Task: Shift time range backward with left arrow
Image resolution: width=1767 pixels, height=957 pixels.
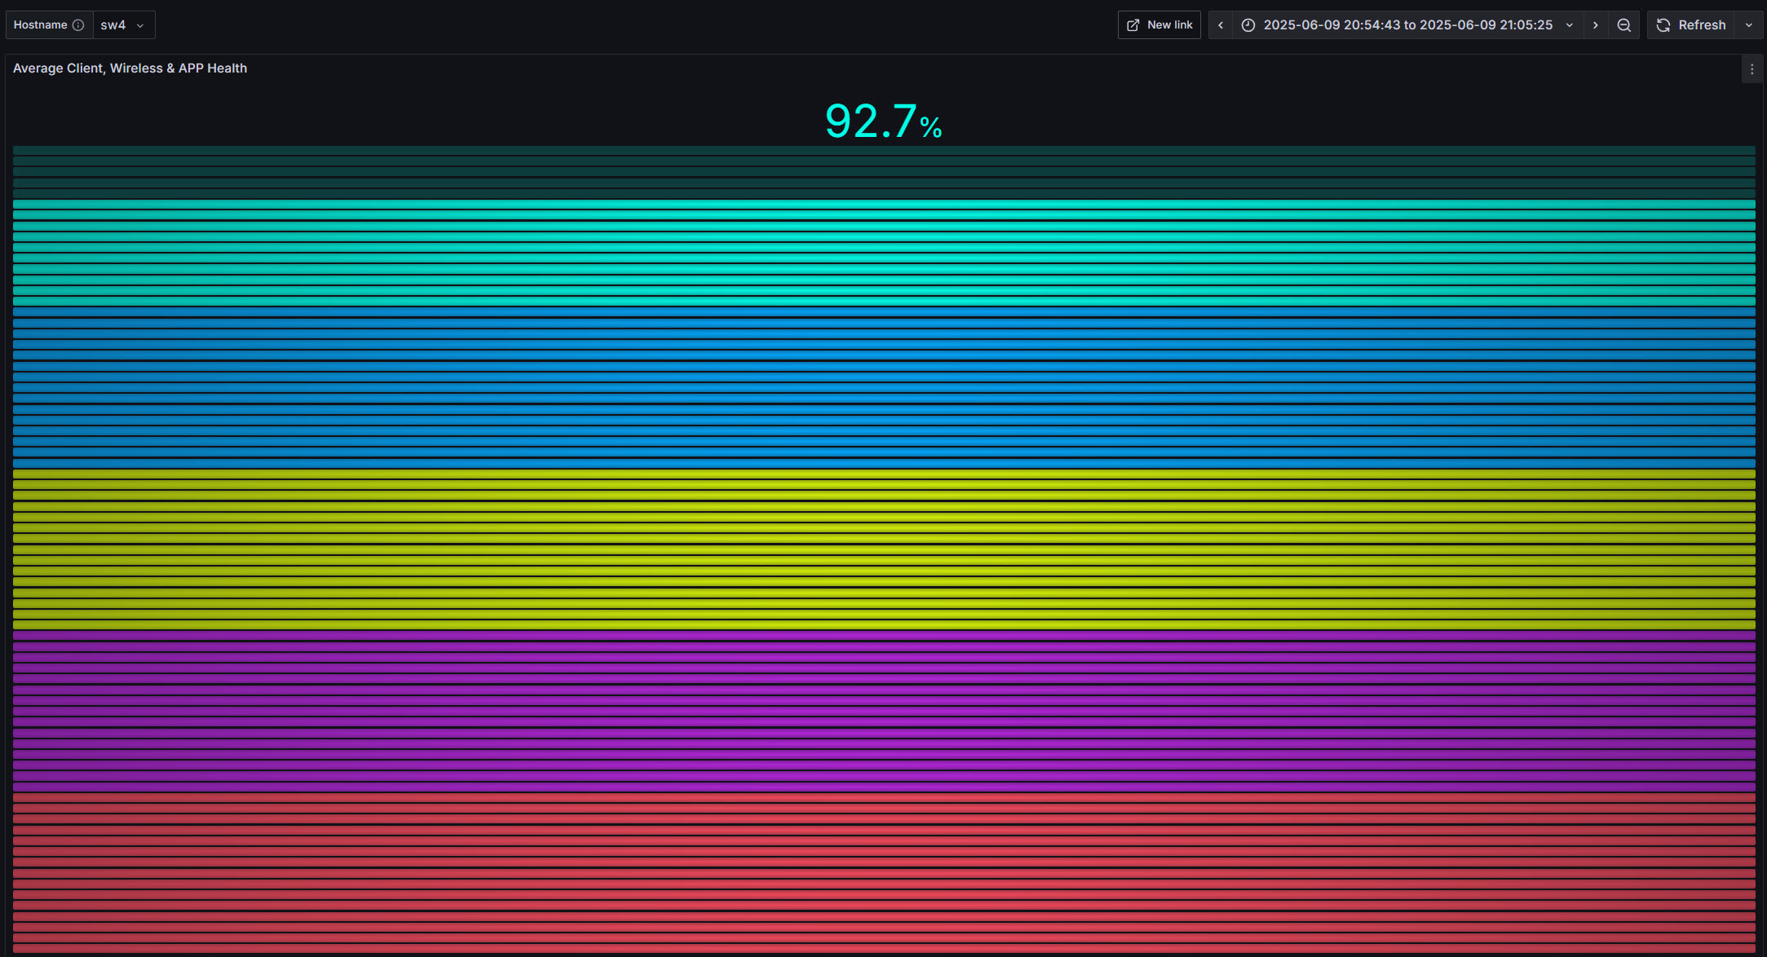Action: coord(1221,25)
